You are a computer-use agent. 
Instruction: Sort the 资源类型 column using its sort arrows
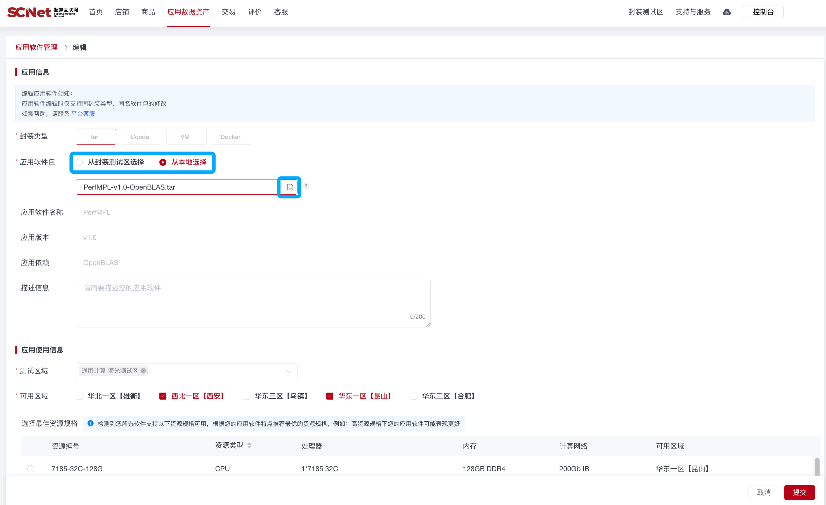[249, 445]
